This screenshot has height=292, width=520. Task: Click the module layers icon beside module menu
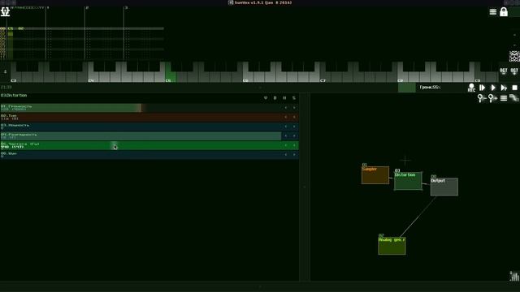tap(514, 98)
